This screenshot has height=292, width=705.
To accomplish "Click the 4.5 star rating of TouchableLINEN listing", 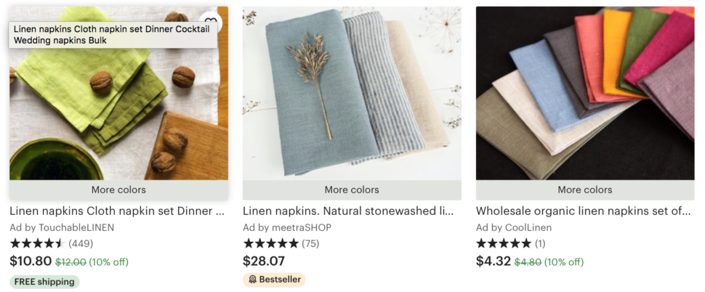I will [37, 243].
